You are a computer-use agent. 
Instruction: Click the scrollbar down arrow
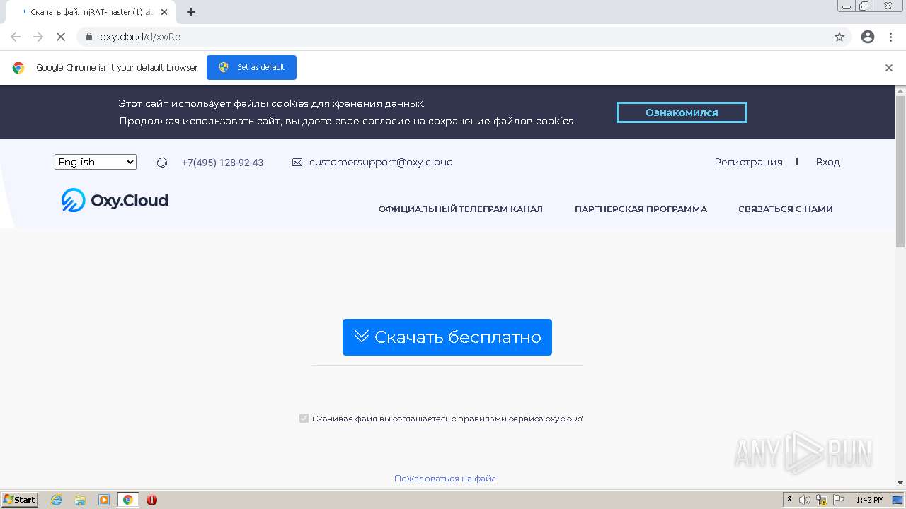(900, 484)
